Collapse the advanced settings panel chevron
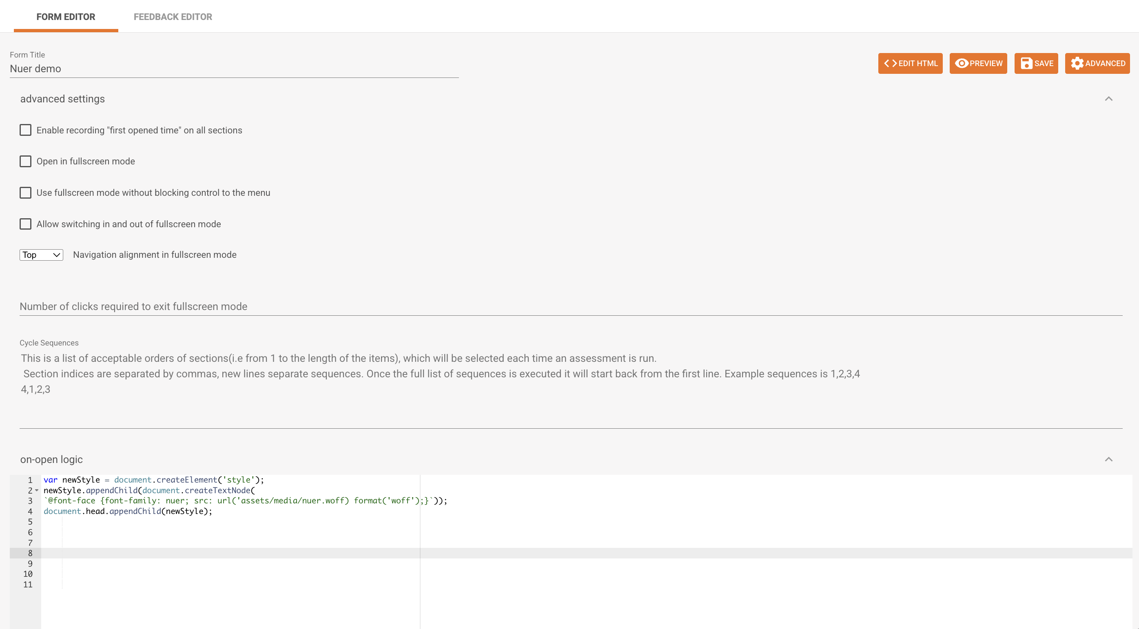This screenshot has height=629, width=1139. [1108, 99]
